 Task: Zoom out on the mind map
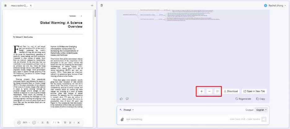pyautogui.click(x=209, y=91)
